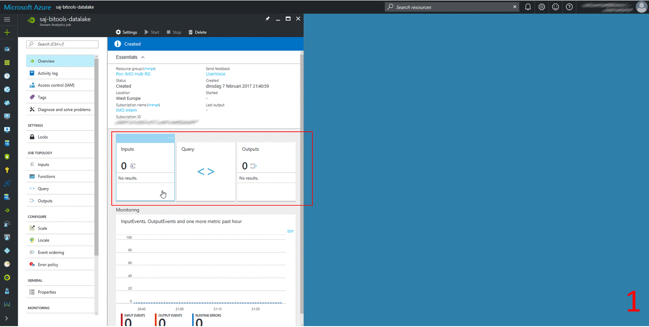
Task: Open Security Center shield icon
Action: point(7,157)
